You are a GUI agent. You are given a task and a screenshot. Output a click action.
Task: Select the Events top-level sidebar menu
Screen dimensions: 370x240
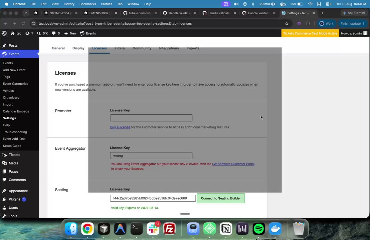[19, 54]
